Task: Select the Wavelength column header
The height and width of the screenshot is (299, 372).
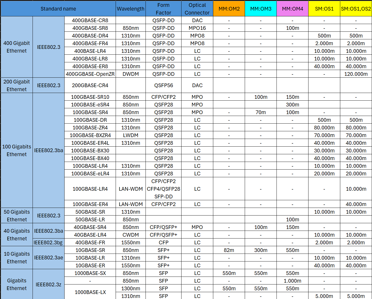Action: tap(131, 9)
